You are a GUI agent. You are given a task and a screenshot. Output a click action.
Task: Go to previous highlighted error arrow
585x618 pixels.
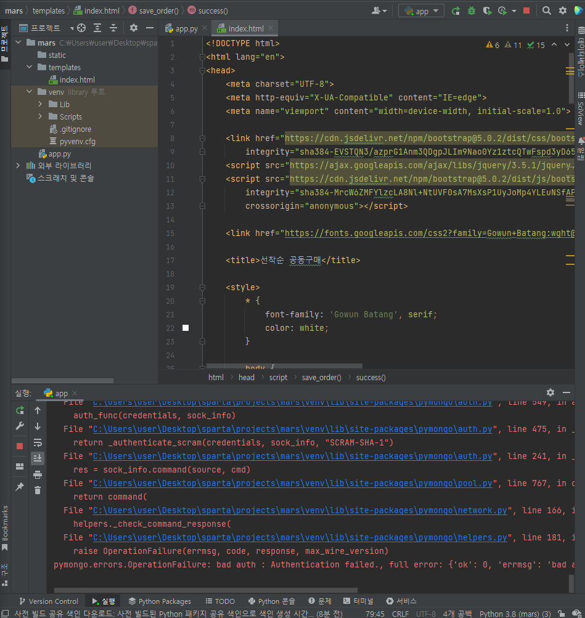point(554,44)
